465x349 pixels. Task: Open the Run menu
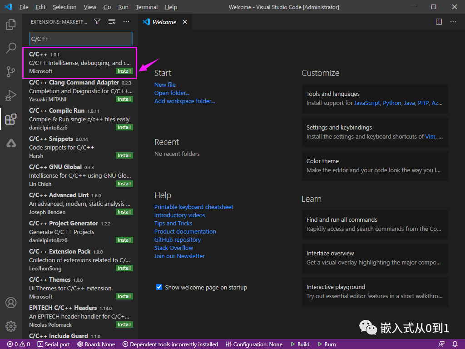click(x=123, y=7)
